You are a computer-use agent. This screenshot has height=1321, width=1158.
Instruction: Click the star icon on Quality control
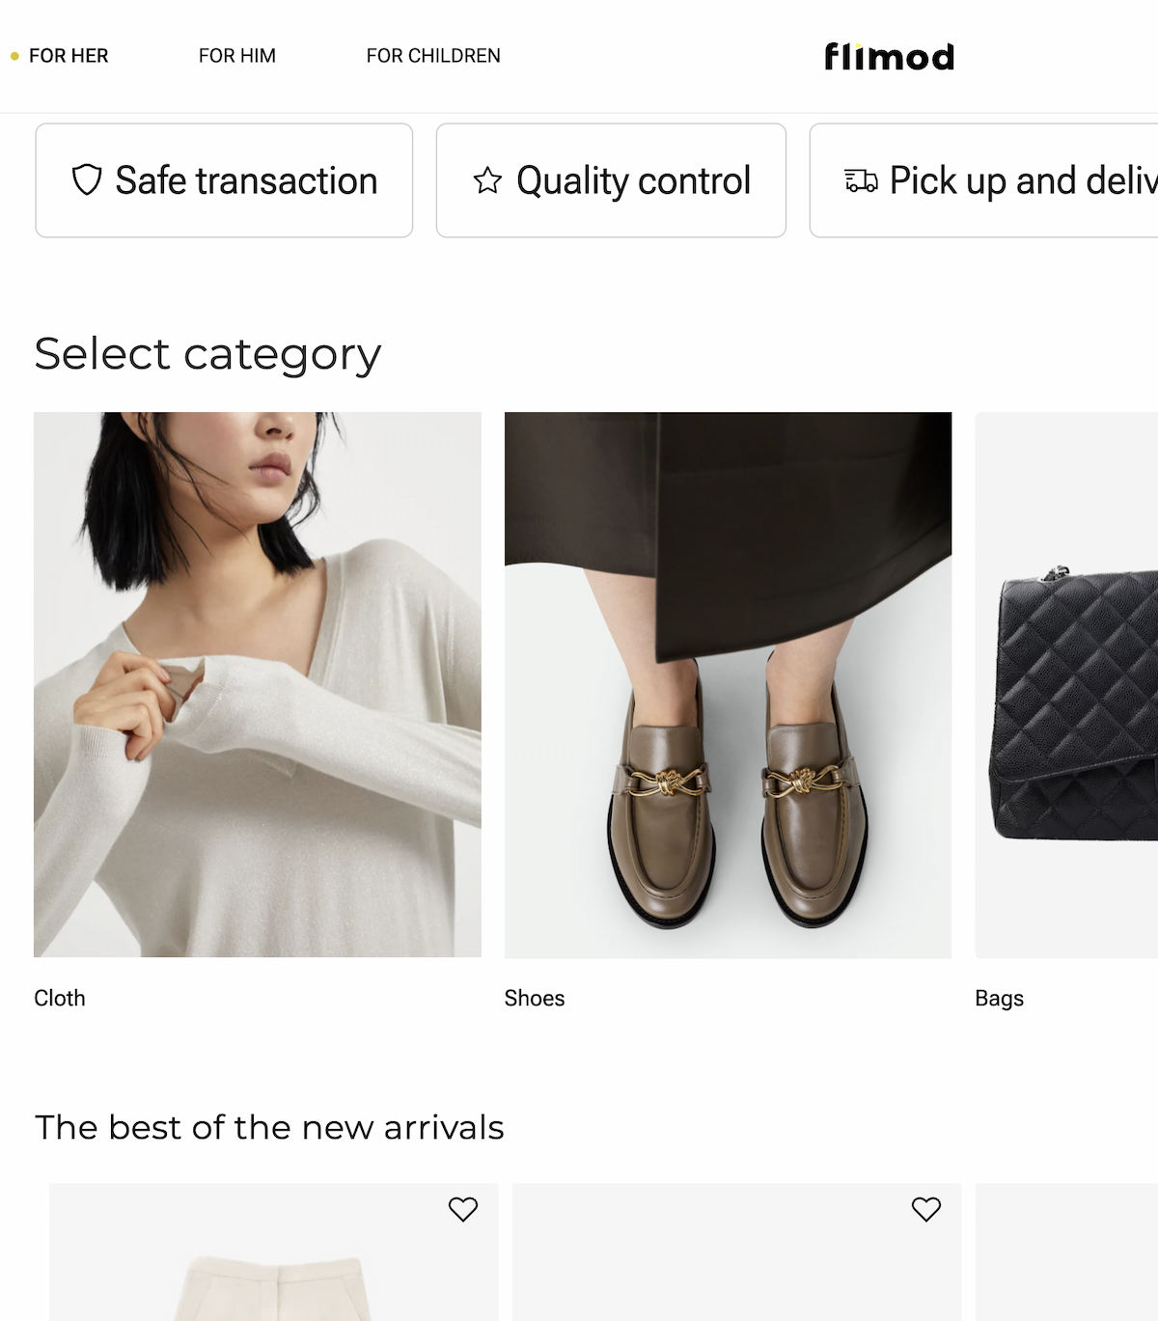pyautogui.click(x=487, y=180)
